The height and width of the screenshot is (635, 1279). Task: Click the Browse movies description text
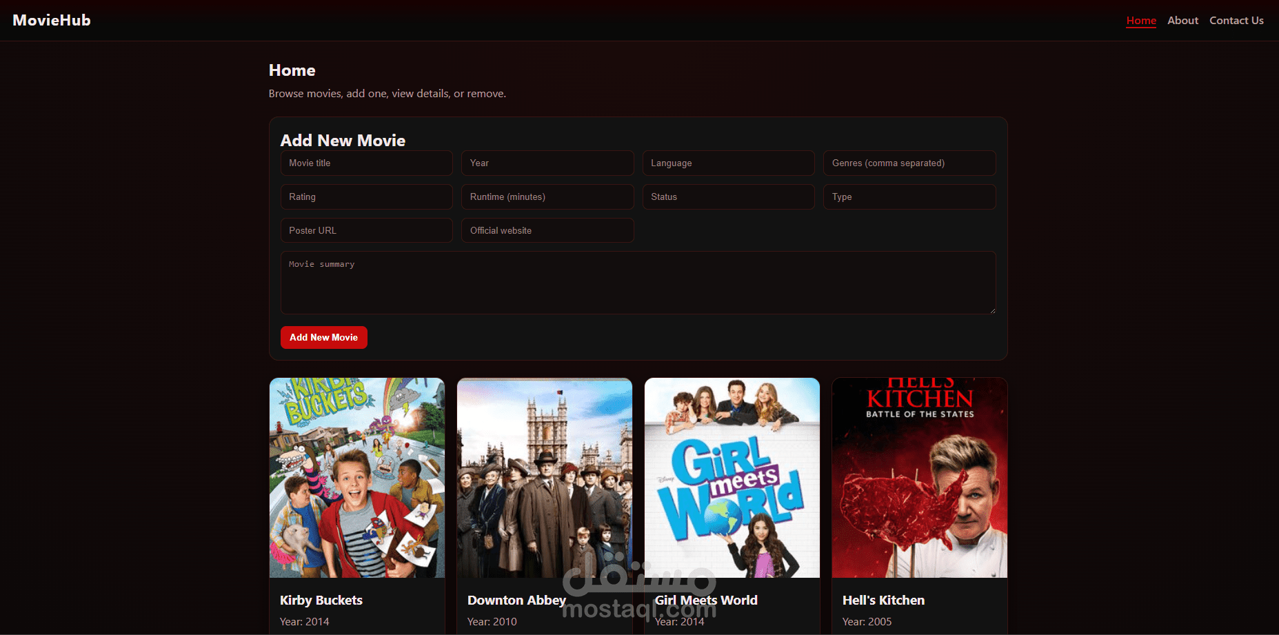coord(387,94)
